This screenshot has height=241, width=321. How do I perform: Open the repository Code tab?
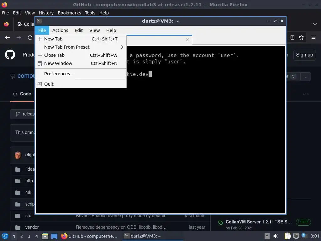tap(22, 94)
